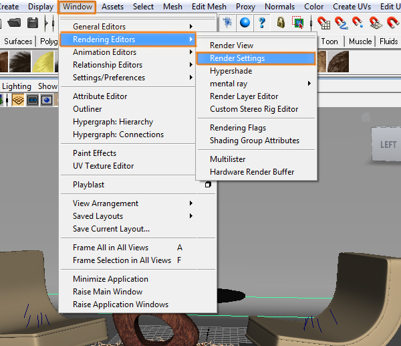401x346 pixels.
Task: Click the particle-like icon left of blue sphere
Action: pyautogui.click(x=227, y=23)
